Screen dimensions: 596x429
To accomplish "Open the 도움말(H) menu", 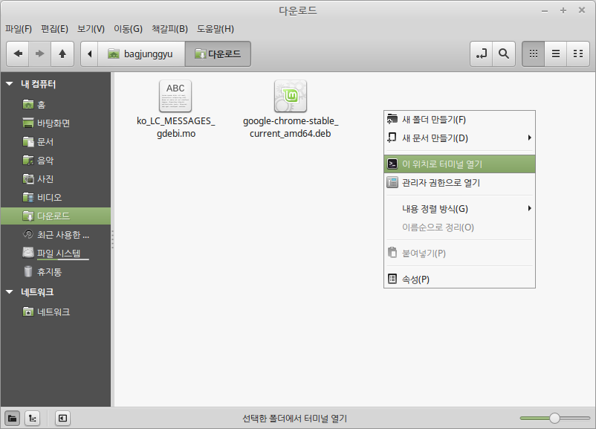I will [216, 29].
